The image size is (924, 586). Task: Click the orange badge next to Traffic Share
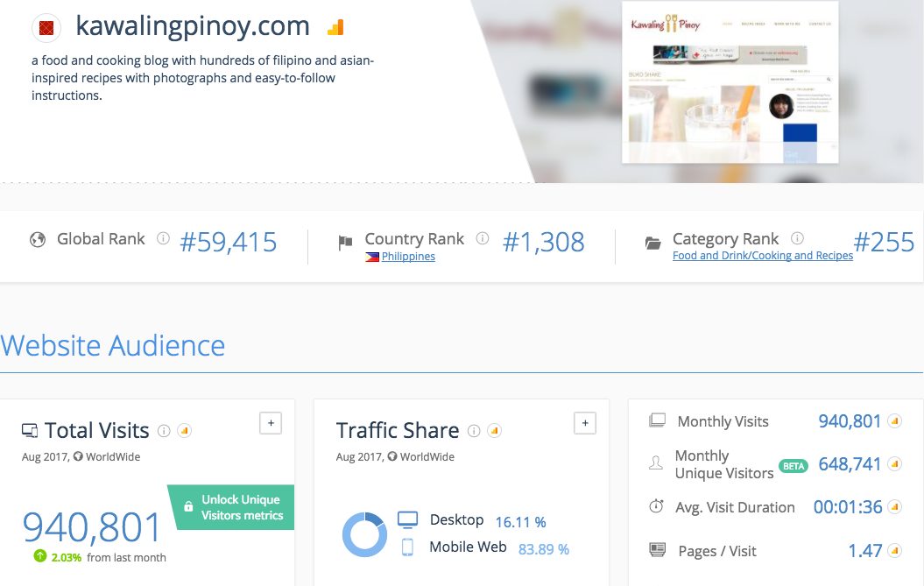click(x=495, y=431)
